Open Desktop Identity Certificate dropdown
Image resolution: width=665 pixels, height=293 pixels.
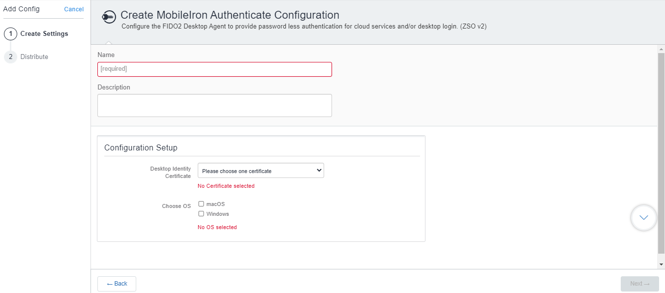(x=261, y=171)
